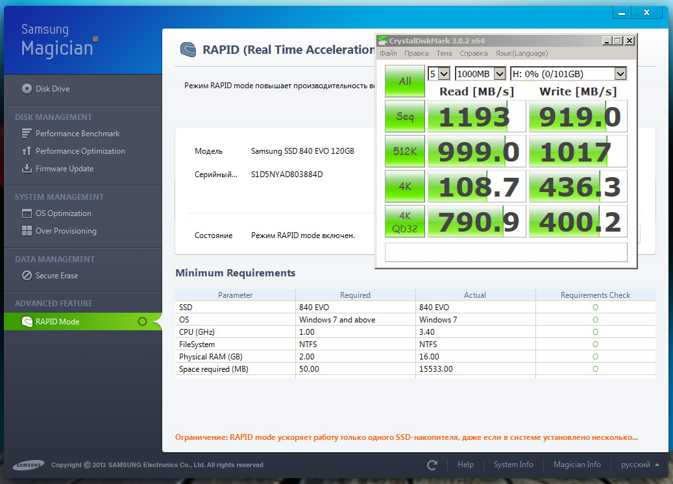Click the 4K QD32 read result 790.9
The image size is (673, 484).
click(476, 222)
